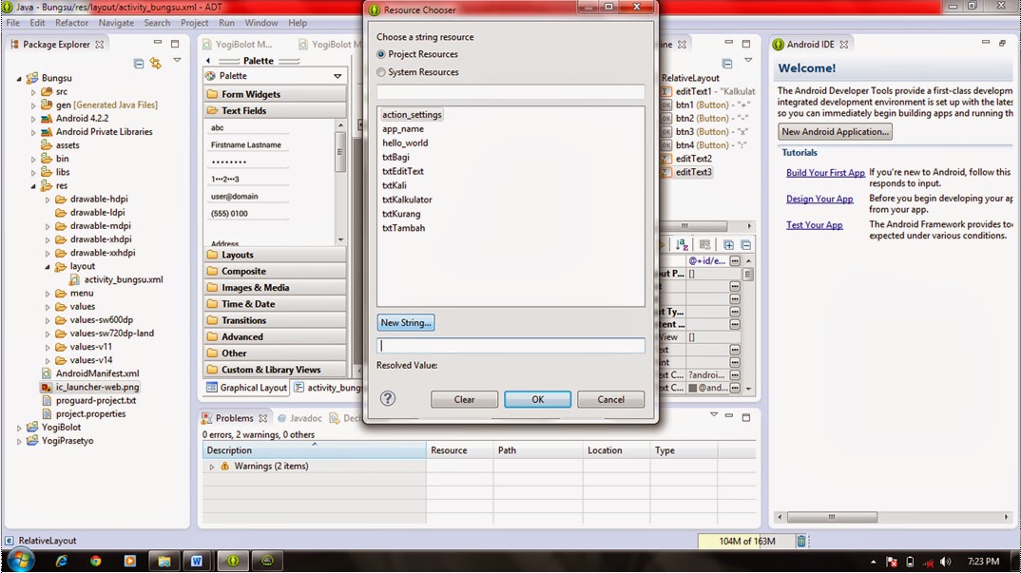Click the Clear button in Resource Chooser
The image size is (1021, 573).
click(464, 399)
